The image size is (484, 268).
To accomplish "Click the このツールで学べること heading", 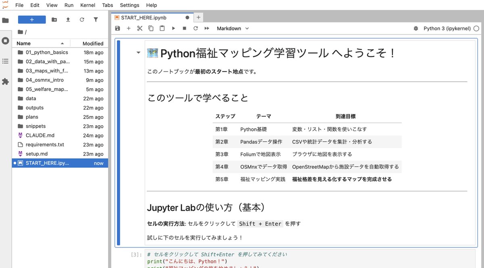I will [x=198, y=98].
